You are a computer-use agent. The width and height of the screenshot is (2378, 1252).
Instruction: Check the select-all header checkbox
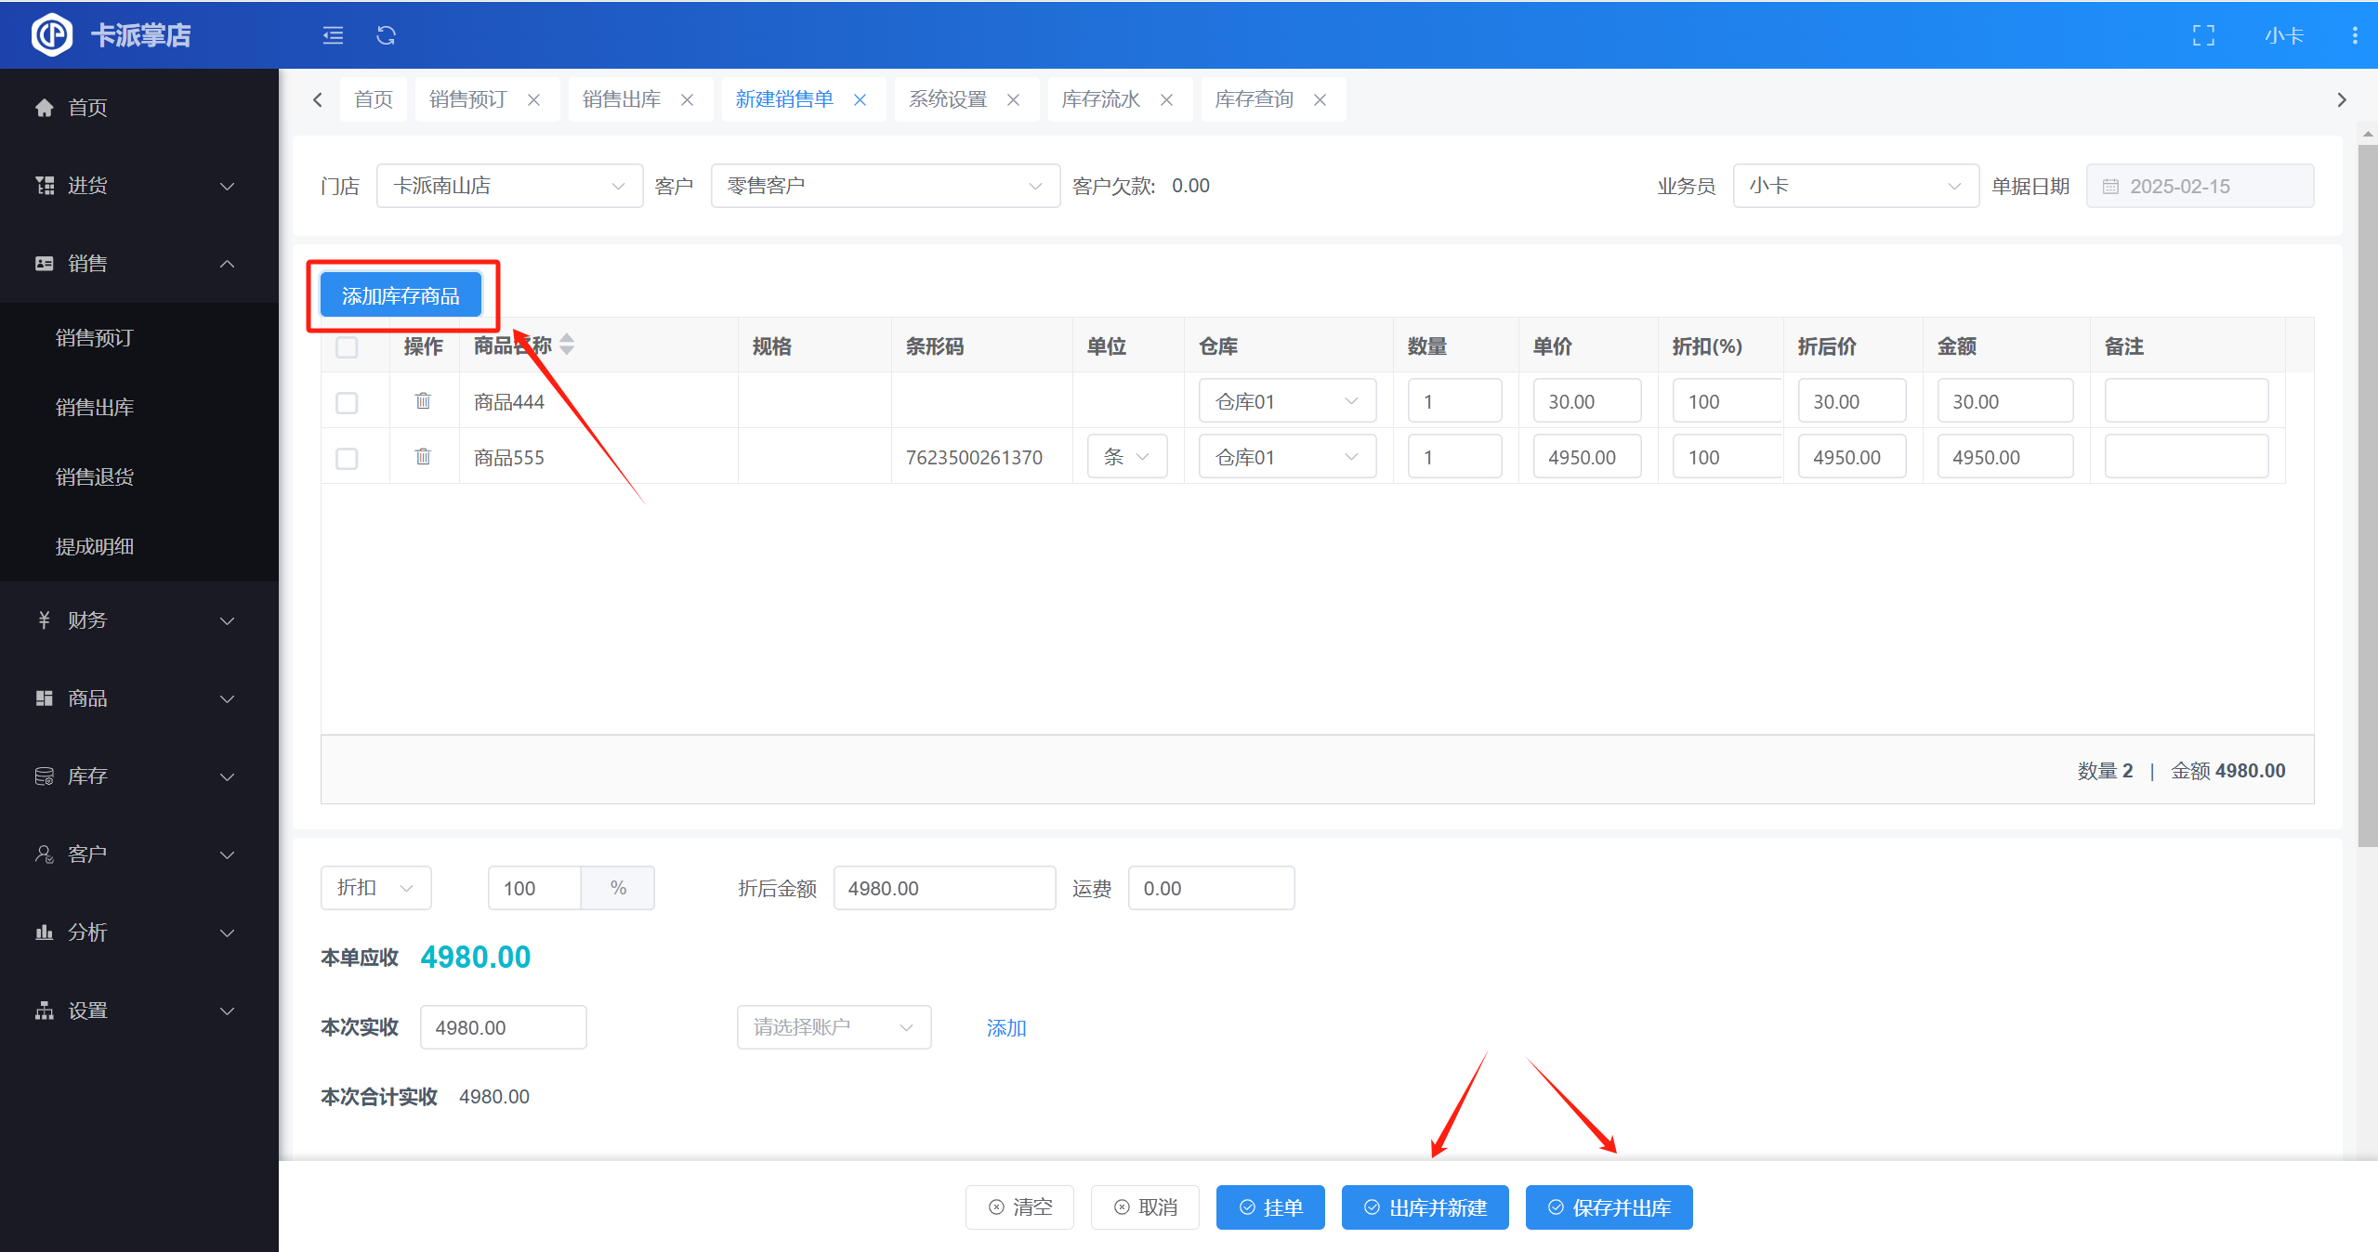point(347,346)
